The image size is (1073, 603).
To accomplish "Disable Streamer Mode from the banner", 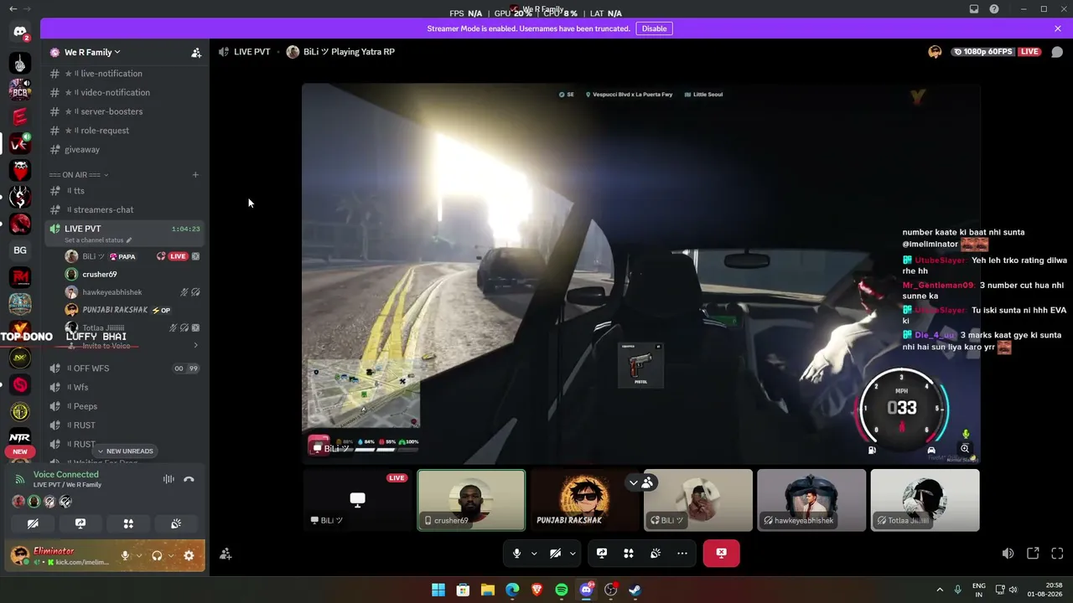I will [x=654, y=28].
